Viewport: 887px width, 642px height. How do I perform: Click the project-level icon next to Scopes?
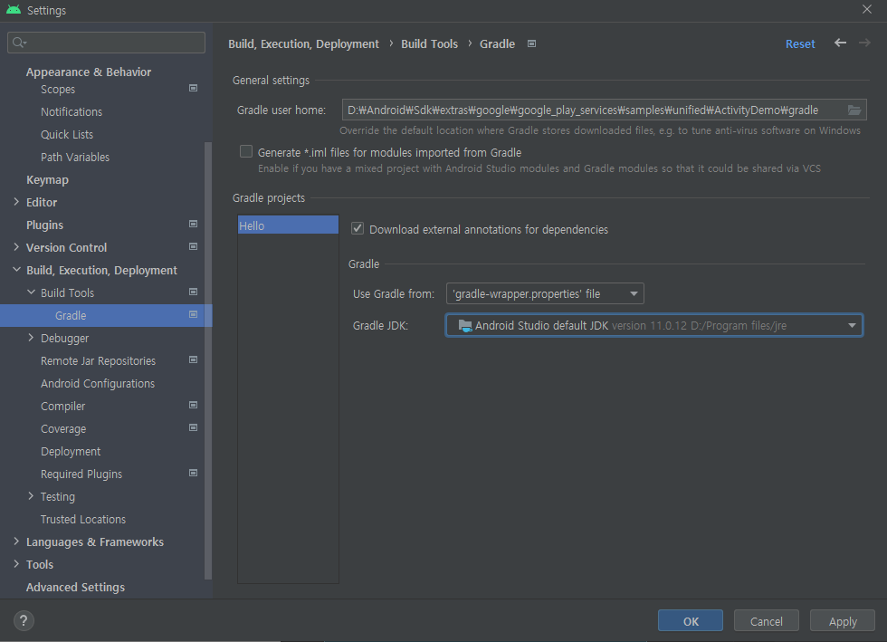coord(193,89)
